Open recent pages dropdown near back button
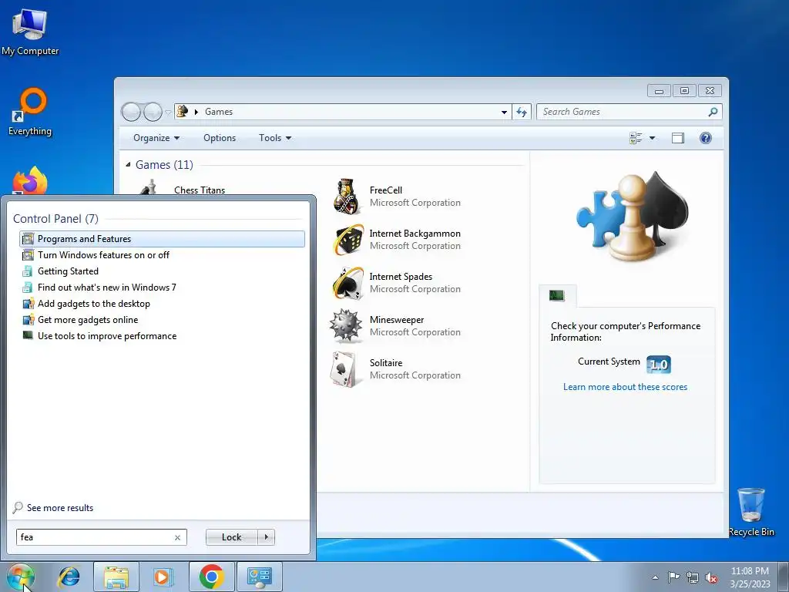 (168, 113)
